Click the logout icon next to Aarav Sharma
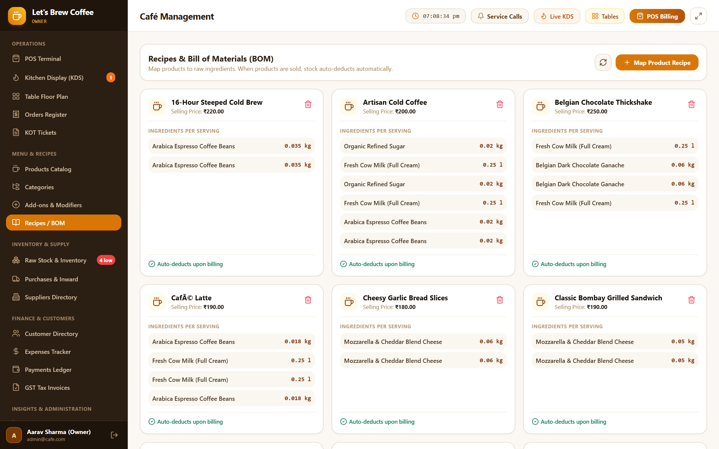This screenshot has width=719, height=449. [x=114, y=435]
